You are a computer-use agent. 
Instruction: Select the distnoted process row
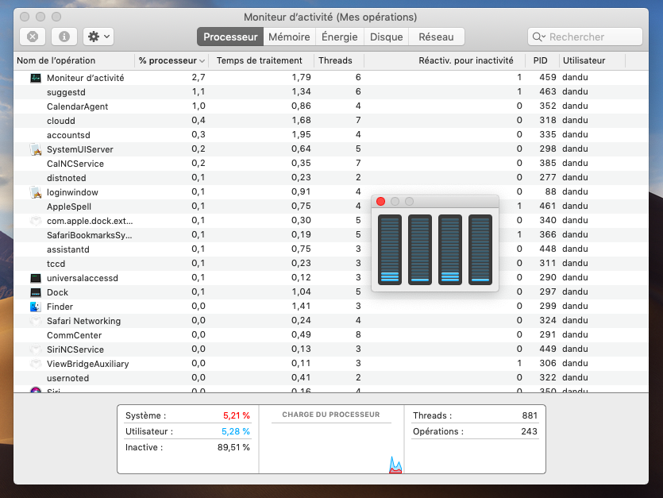click(x=330, y=178)
